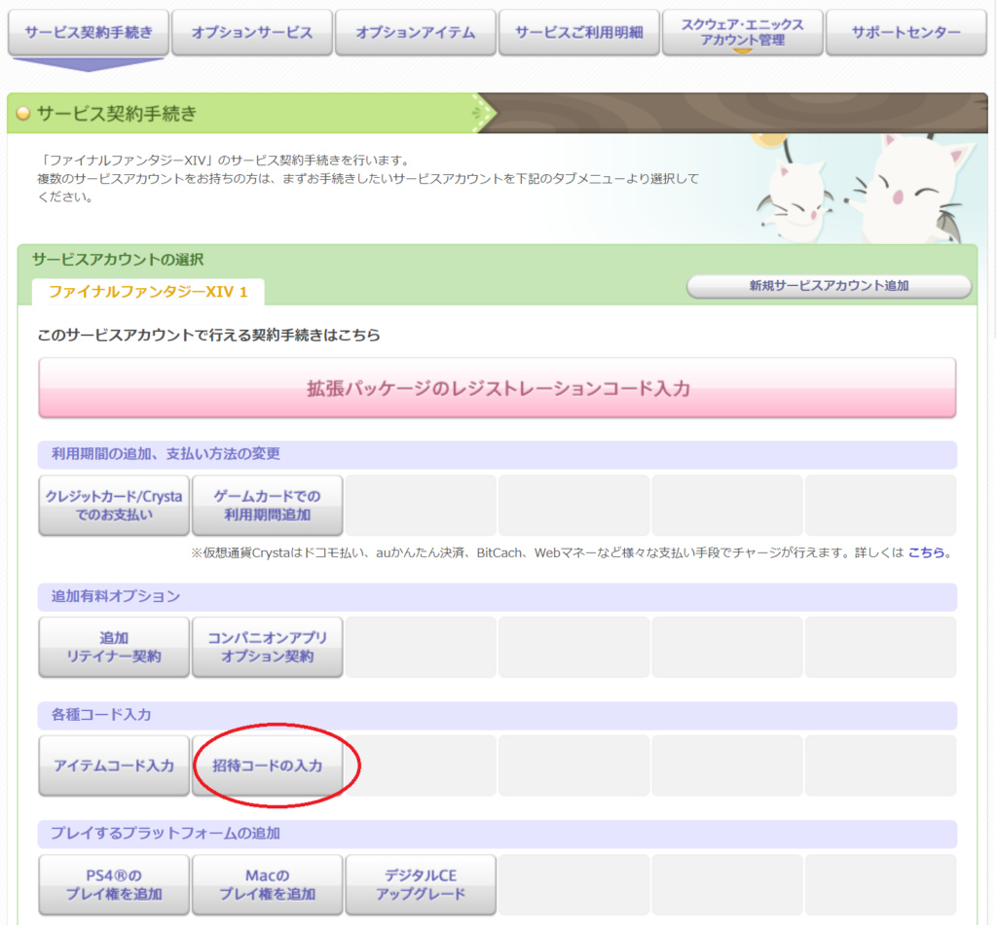
Task: Click コンパニオンアプリ オプション契約 button
Action: 267,647
